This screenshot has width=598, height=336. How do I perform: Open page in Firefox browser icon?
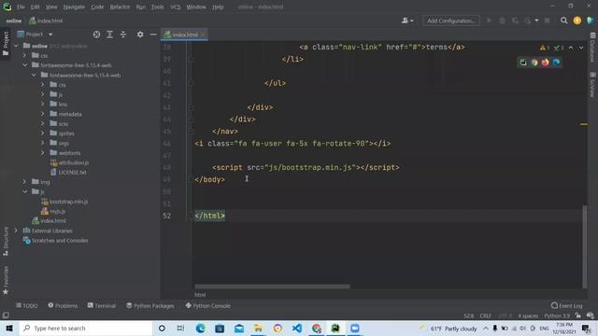point(546,63)
